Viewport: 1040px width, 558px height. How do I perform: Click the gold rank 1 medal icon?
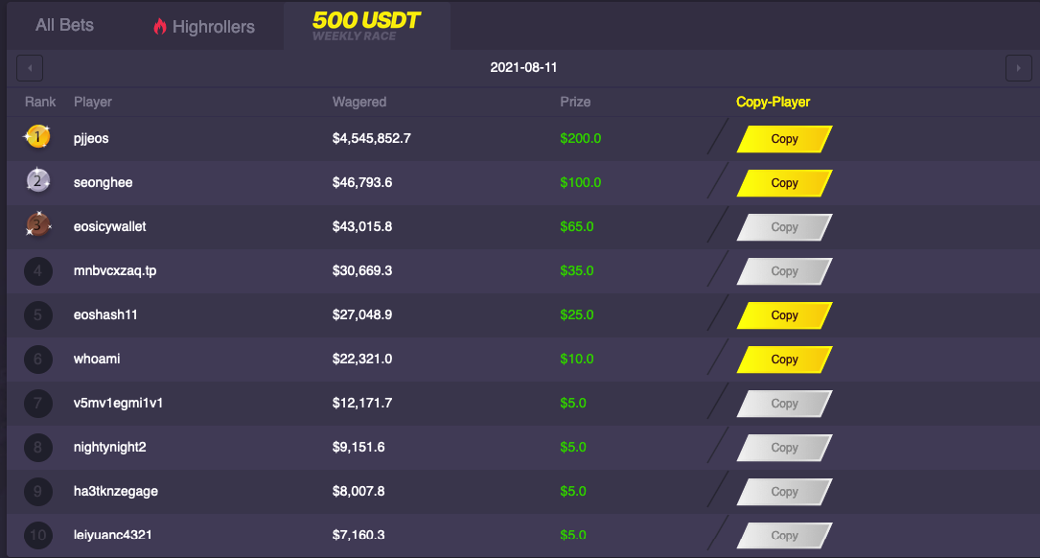click(x=37, y=137)
